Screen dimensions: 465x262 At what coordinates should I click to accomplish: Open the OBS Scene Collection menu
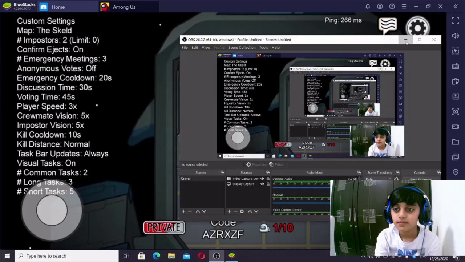(242, 47)
